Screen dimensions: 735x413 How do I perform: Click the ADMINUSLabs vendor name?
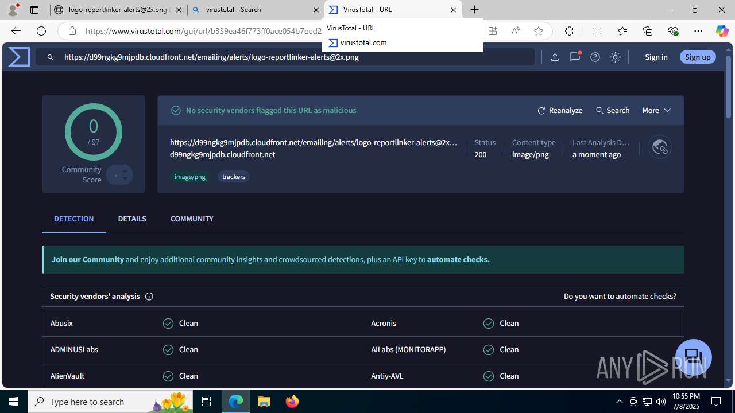(x=74, y=349)
